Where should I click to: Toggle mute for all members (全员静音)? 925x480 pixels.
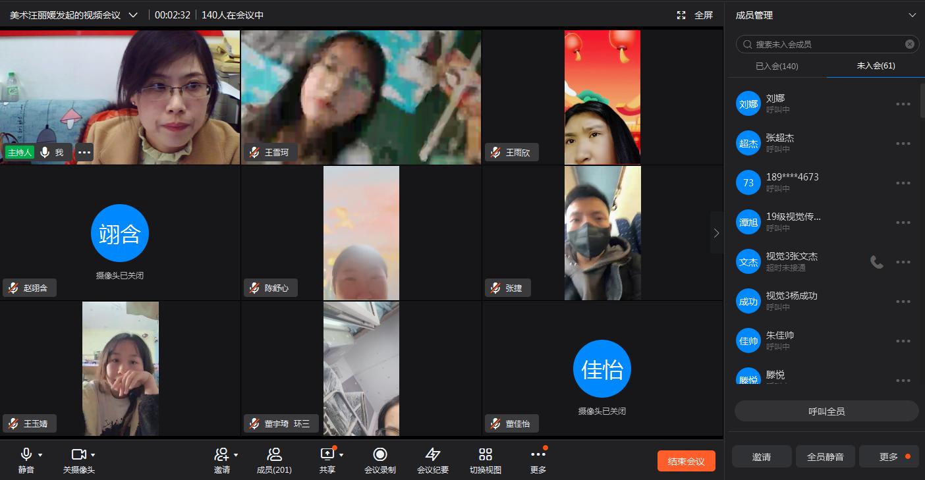[825, 456]
